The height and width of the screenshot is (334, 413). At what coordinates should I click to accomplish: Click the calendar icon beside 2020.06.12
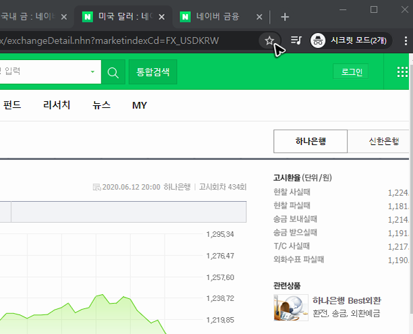pyautogui.click(x=97, y=188)
